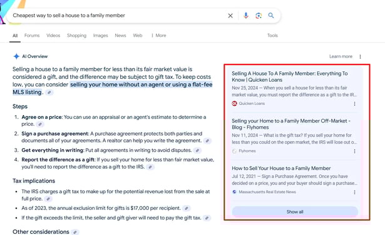The height and width of the screenshot is (235, 385).
Task: Open 'Selling A House To A Family Member' Quicken Loans result
Action: click(x=289, y=77)
